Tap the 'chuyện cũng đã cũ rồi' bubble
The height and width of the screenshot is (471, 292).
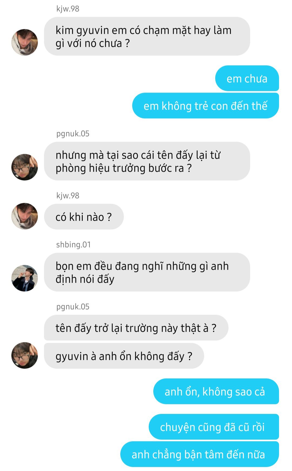click(x=214, y=427)
